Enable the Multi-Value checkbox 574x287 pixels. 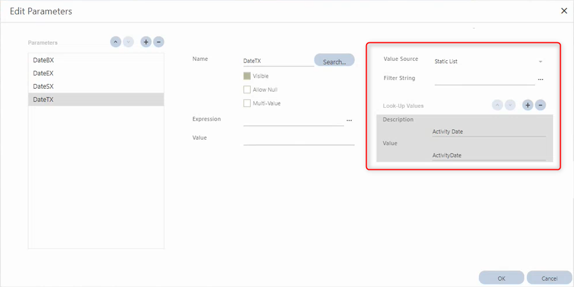click(247, 103)
